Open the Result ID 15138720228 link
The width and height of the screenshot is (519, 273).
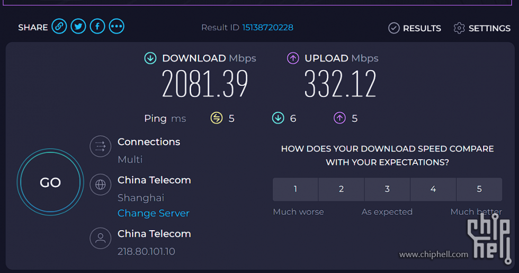pos(268,28)
